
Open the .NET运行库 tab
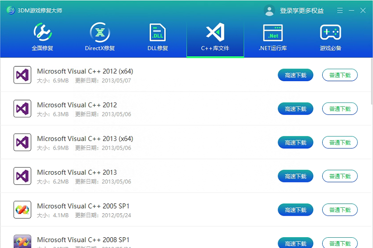[x=273, y=37]
